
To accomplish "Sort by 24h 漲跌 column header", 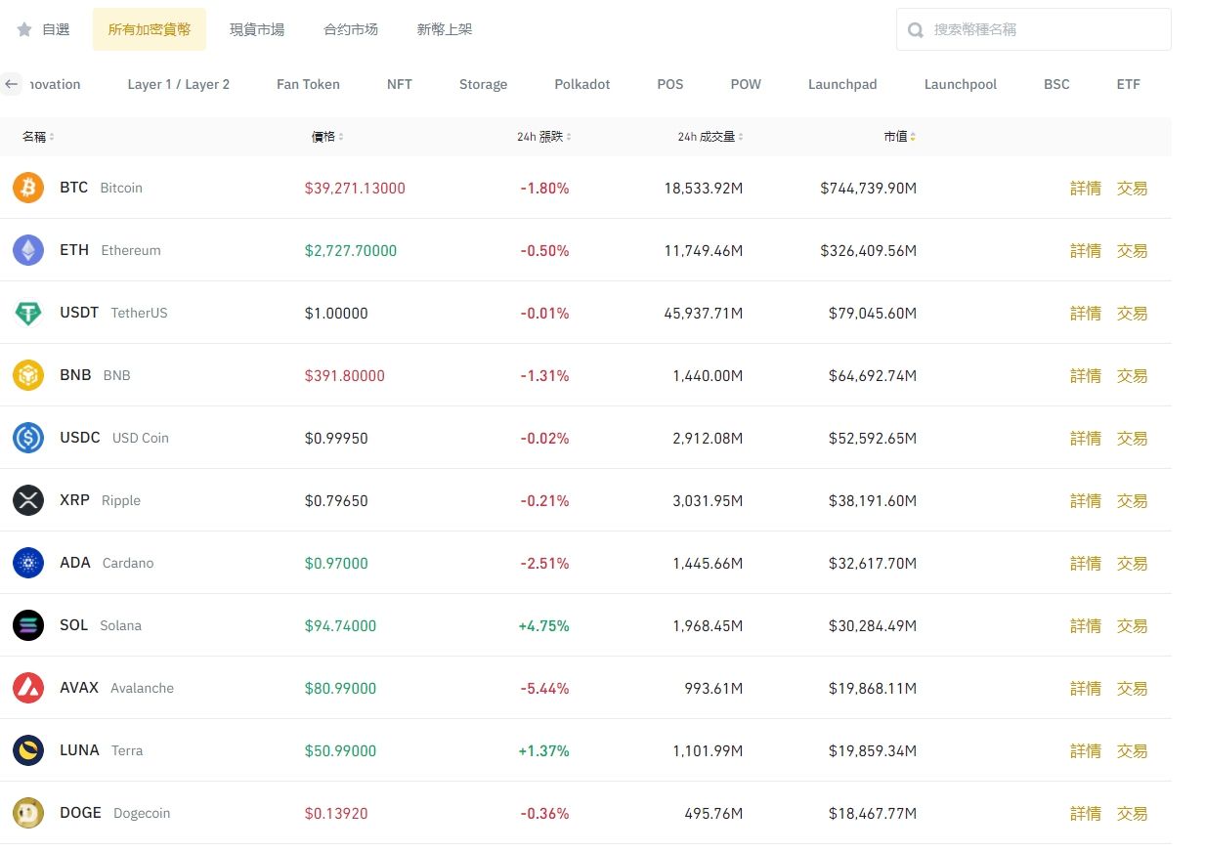I will [x=544, y=137].
